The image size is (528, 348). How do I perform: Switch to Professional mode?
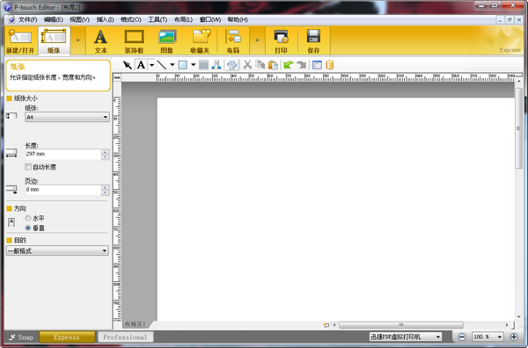pos(125,337)
